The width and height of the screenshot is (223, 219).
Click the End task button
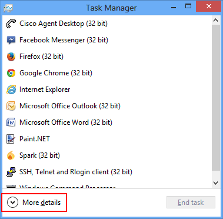pos(191,203)
